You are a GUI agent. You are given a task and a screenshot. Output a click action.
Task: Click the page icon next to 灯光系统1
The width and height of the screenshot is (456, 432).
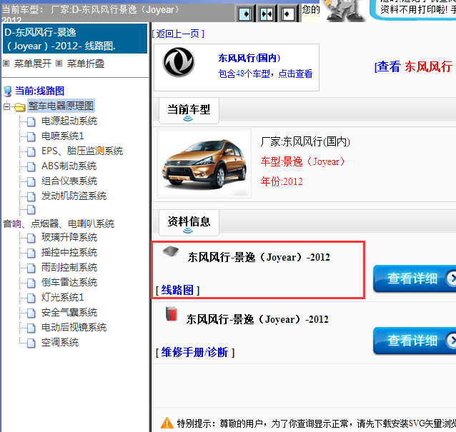(31, 298)
